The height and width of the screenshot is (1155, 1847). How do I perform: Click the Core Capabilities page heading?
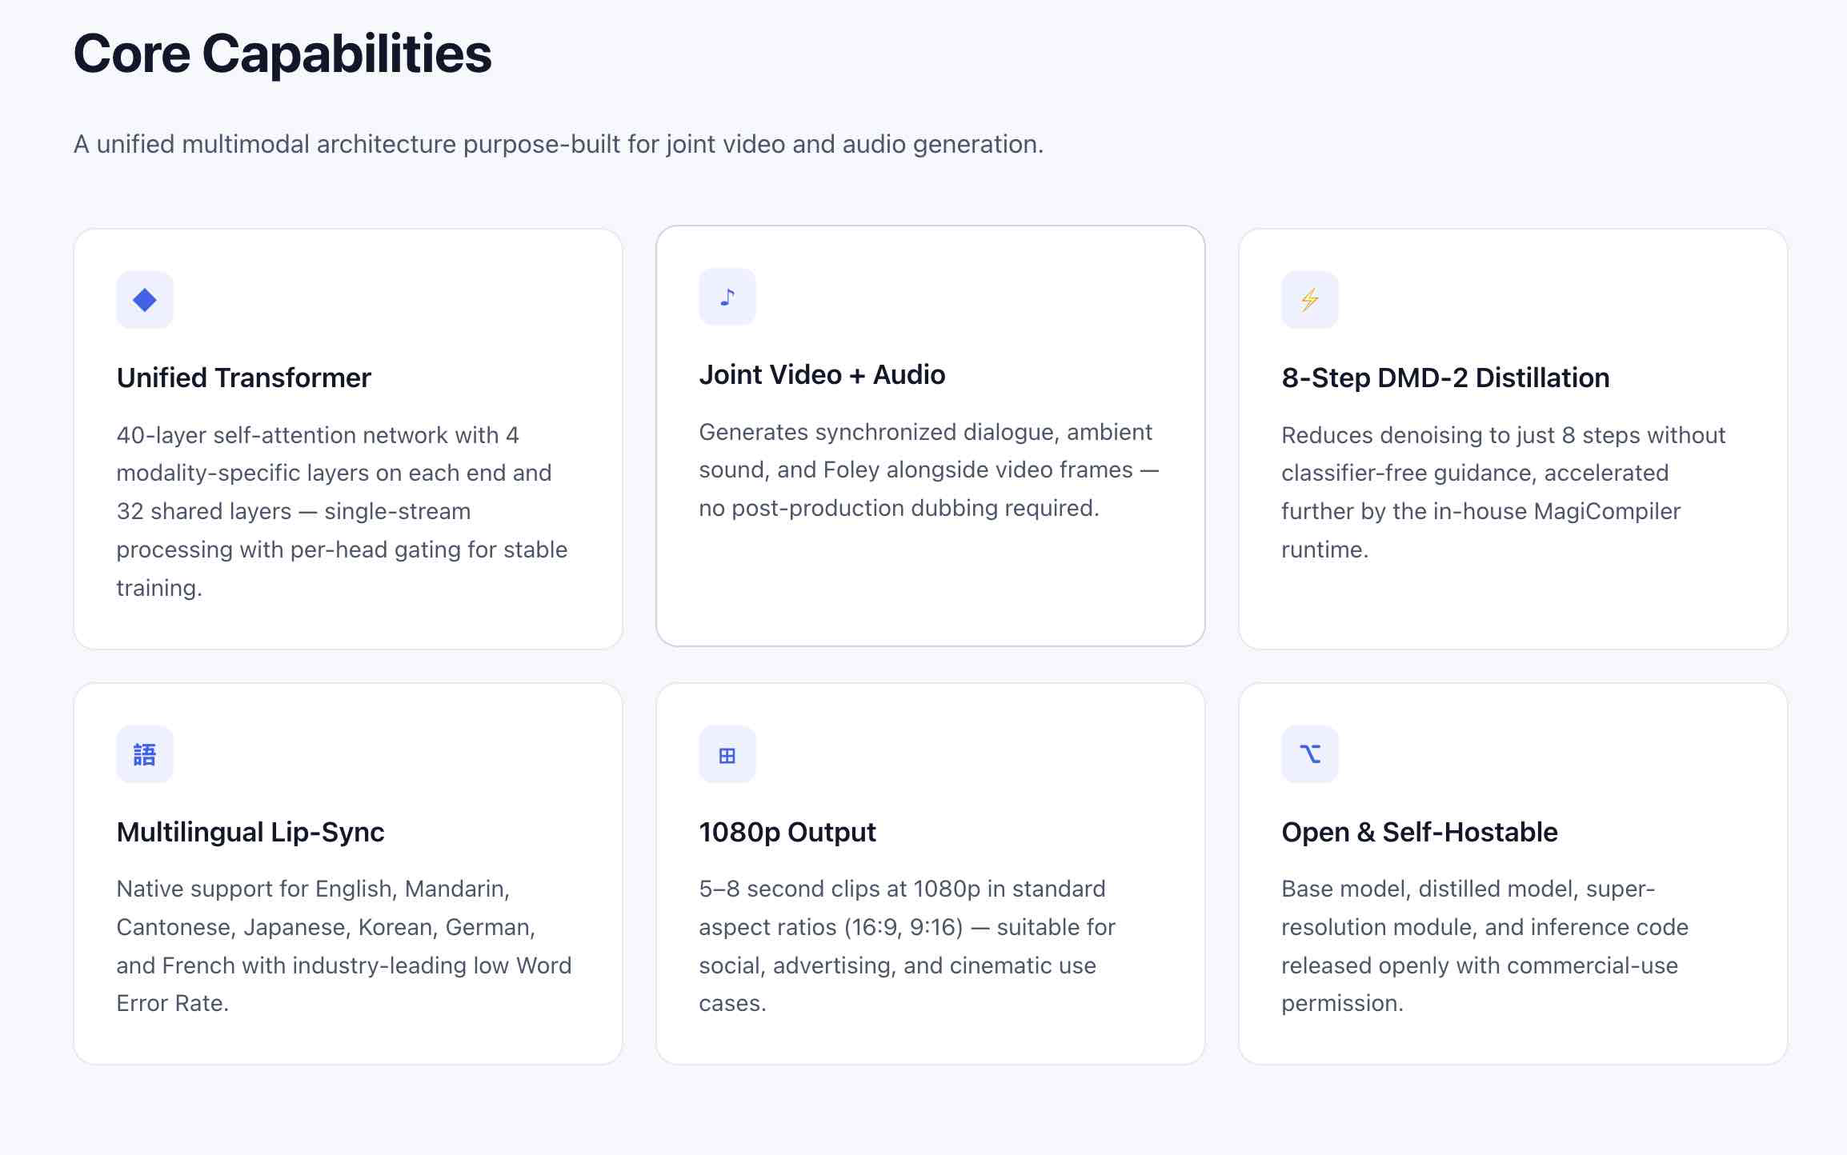pos(282,54)
